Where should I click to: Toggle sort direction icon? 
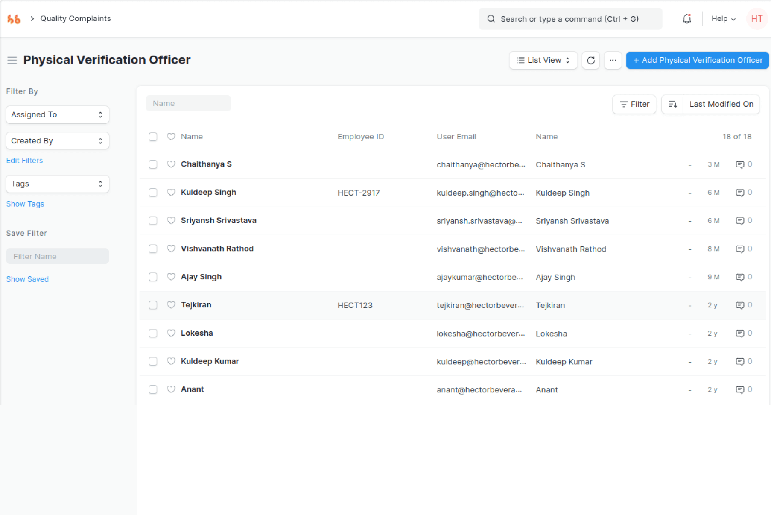pos(672,104)
